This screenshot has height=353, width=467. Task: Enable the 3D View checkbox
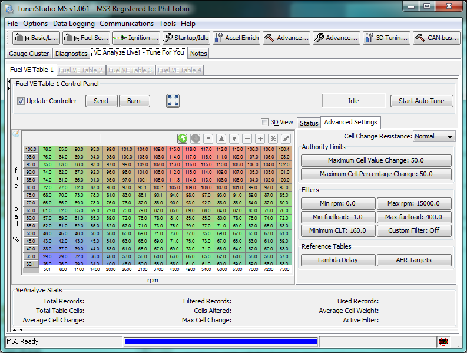pos(264,123)
